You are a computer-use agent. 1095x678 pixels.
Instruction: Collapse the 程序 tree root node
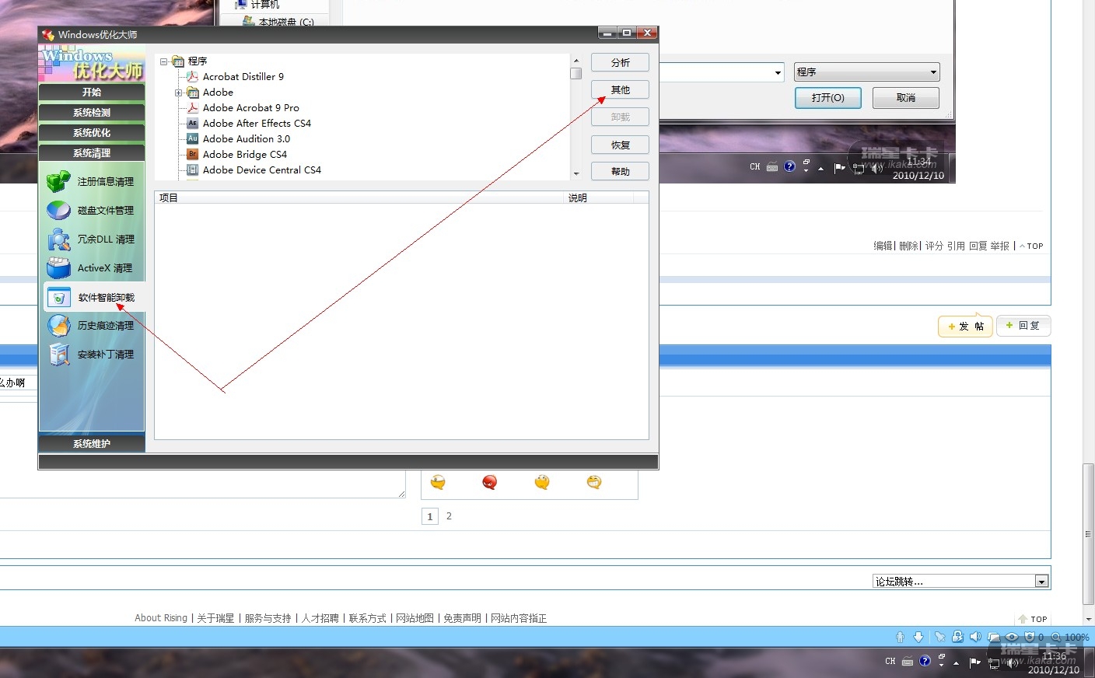[x=164, y=61]
